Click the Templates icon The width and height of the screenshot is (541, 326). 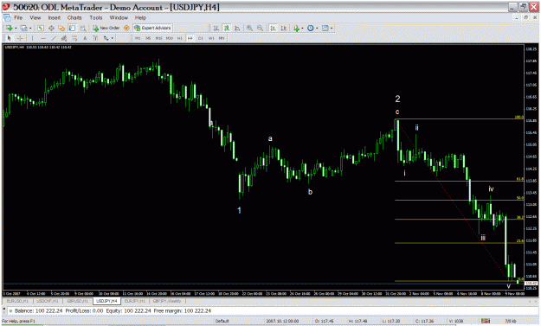point(325,29)
